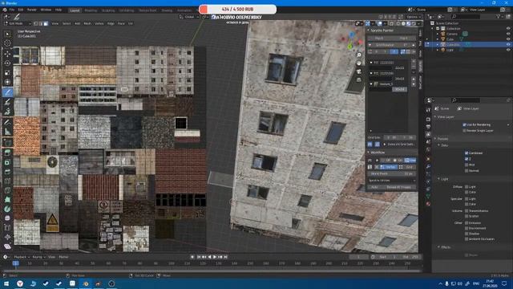The height and width of the screenshot is (289, 513).
Task: Collapse the Workflow panel
Action: [368, 153]
